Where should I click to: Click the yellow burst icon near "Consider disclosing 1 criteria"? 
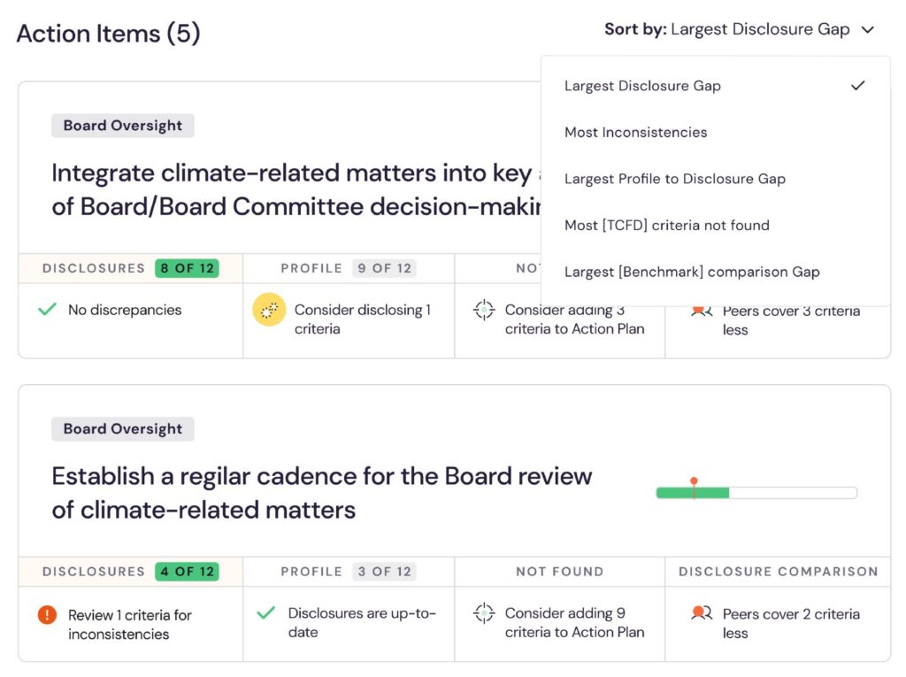tap(269, 311)
